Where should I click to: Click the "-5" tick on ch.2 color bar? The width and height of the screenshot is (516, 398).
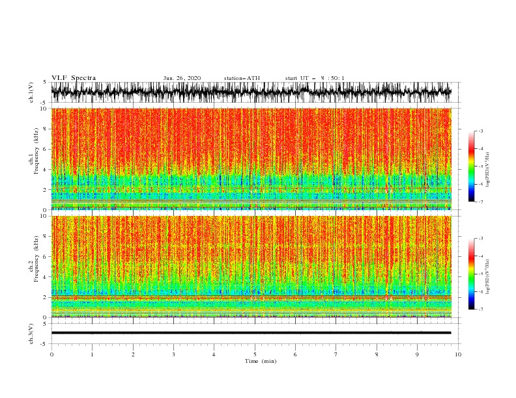click(481, 274)
